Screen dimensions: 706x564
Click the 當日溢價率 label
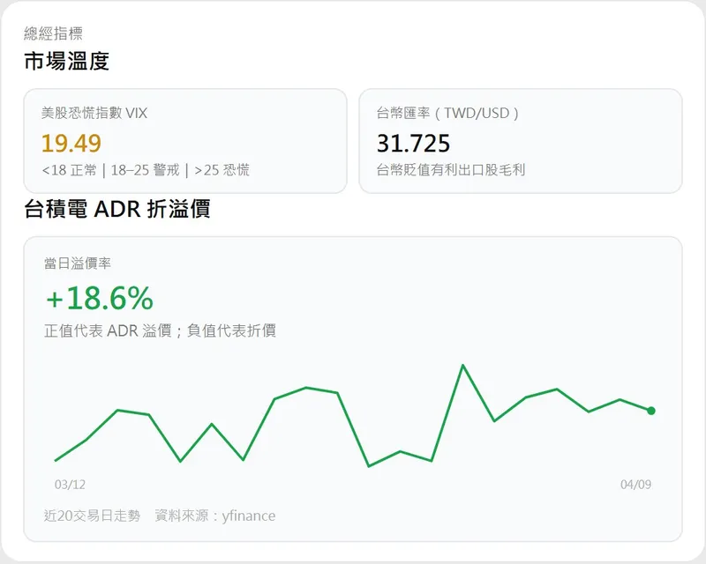[78, 263]
